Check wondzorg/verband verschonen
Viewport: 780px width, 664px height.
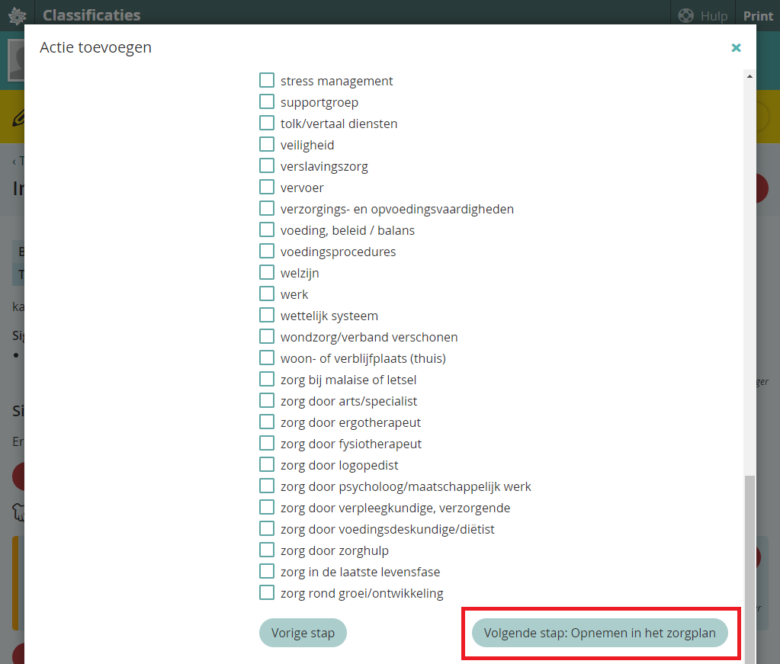(x=267, y=337)
